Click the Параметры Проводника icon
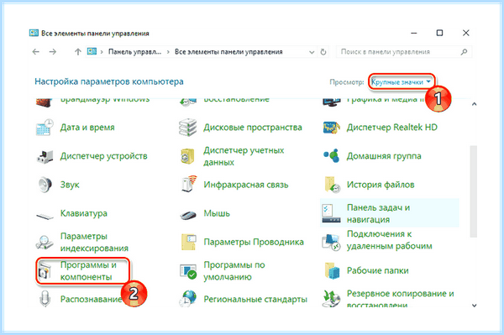This screenshot has width=504, height=335. [x=188, y=242]
